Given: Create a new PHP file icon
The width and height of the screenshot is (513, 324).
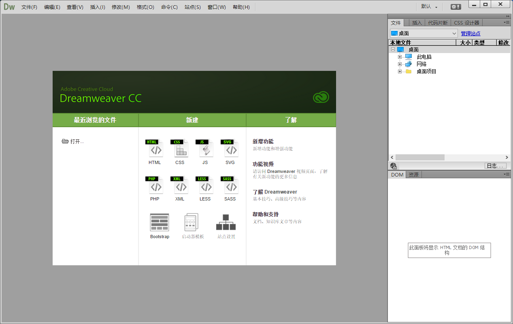Looking at the screenshot, I should [x=155, y=185].
